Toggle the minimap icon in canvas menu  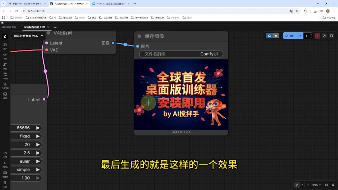point(326,185)
